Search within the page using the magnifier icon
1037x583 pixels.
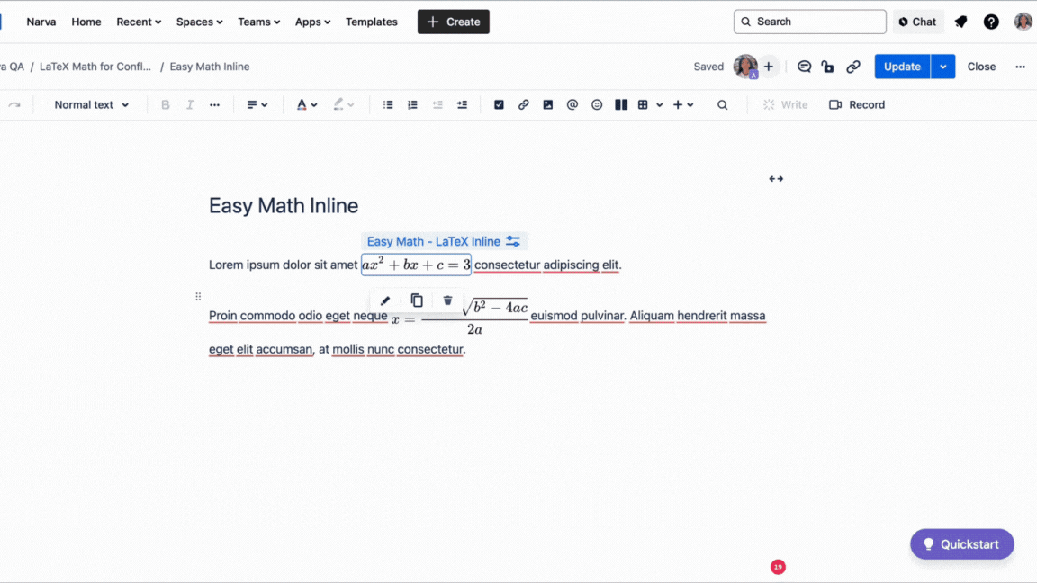click(x=723, y=104)
